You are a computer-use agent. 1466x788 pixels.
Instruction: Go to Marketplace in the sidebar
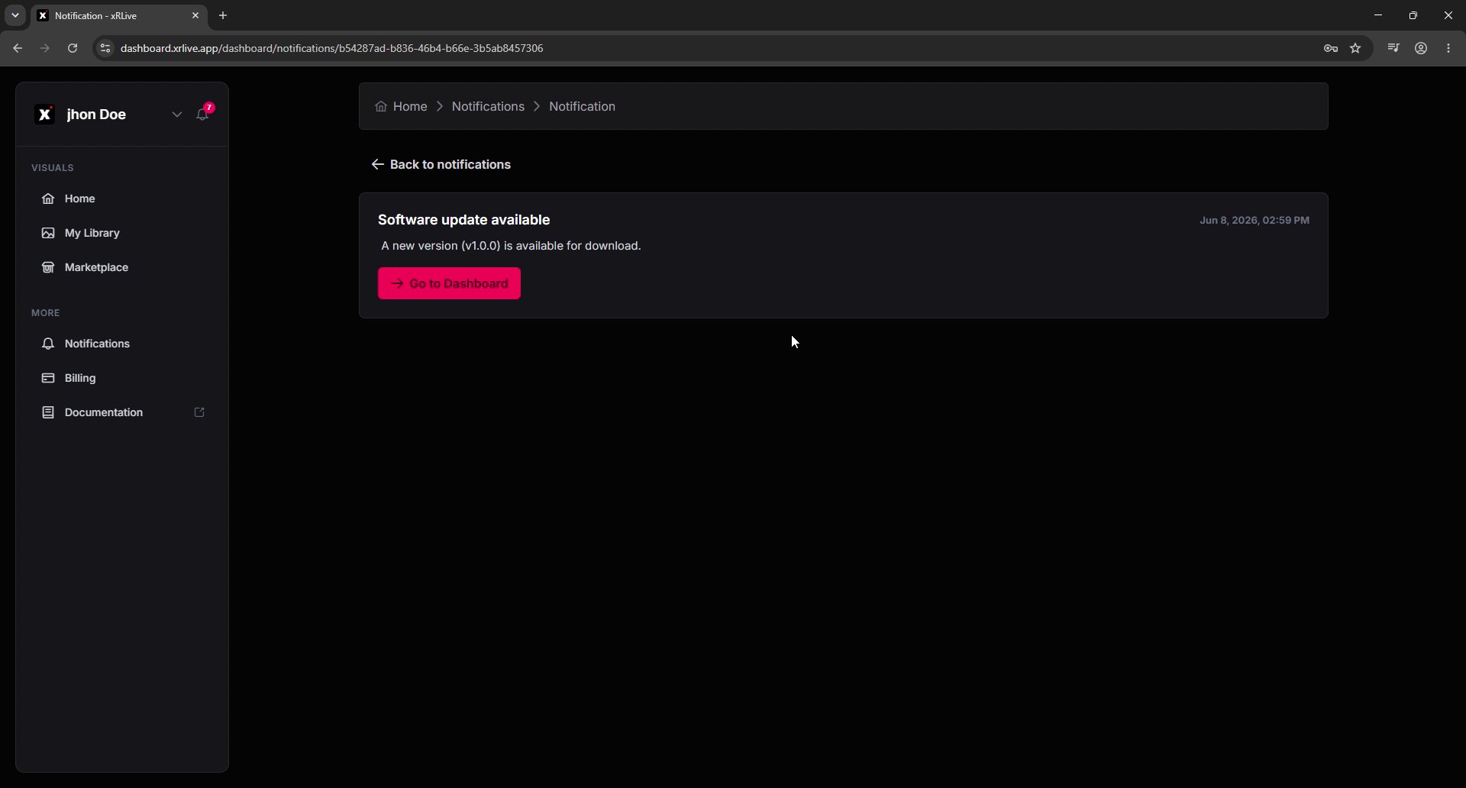122,267
